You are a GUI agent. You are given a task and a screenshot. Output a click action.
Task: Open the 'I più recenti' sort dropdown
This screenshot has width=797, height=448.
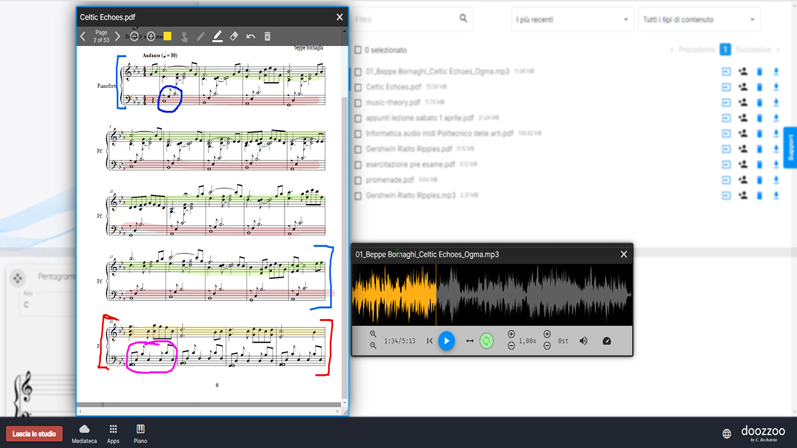(572, 20)
